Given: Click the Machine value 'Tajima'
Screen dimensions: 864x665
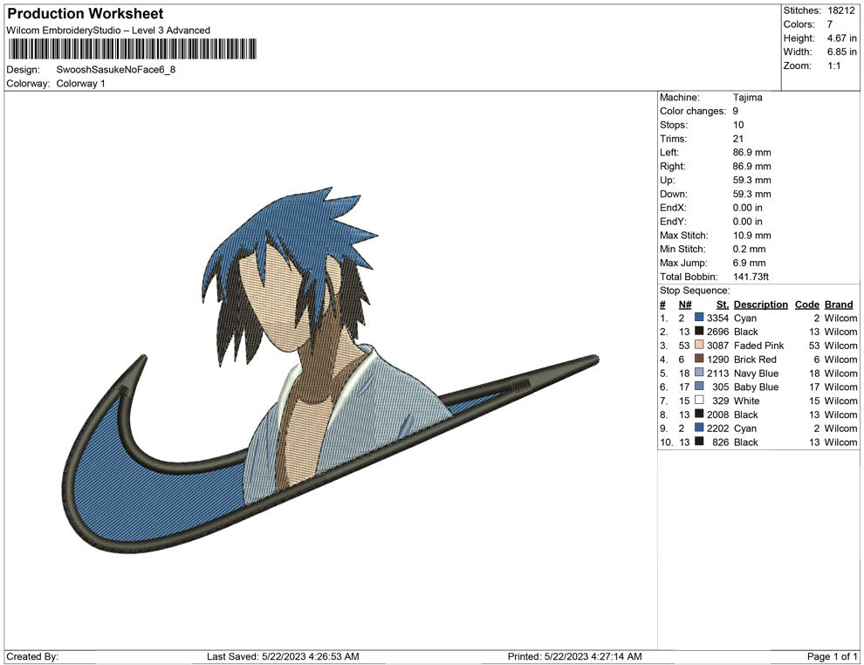Looking at the screenshot, I should tap(748, 98).
